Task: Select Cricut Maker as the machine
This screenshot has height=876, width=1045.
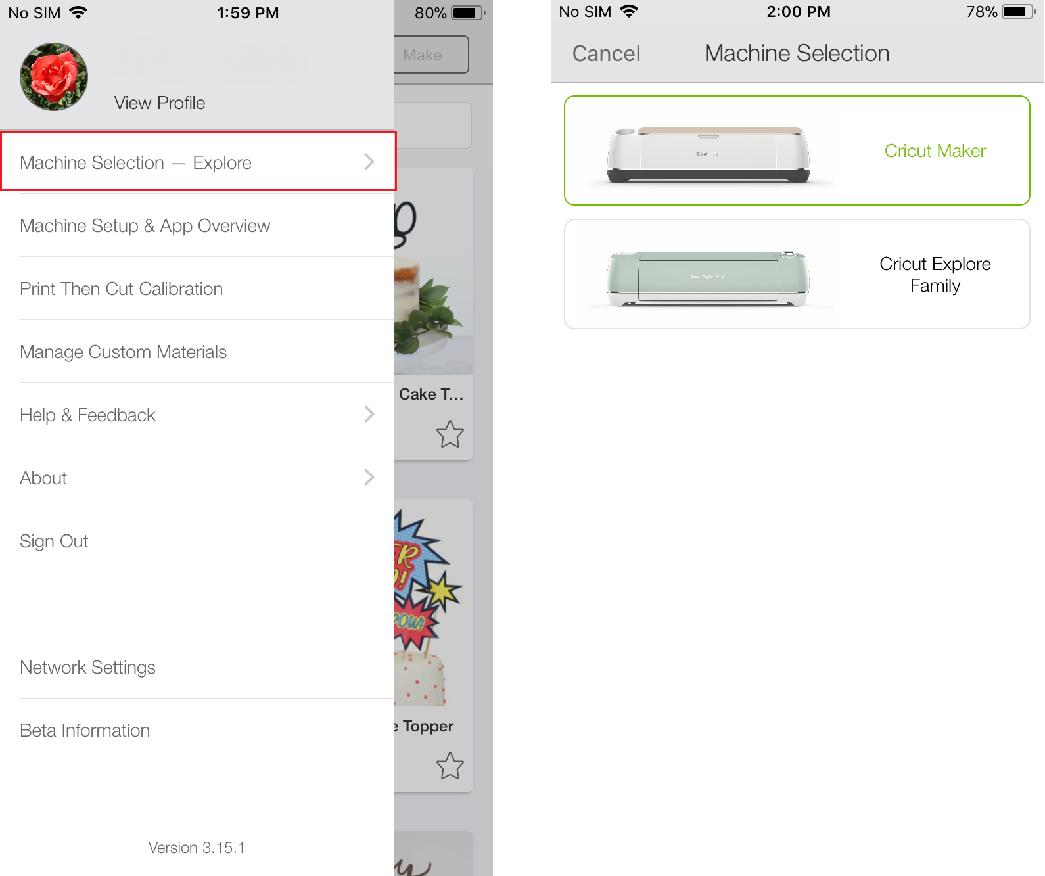Action: [797, 150]
